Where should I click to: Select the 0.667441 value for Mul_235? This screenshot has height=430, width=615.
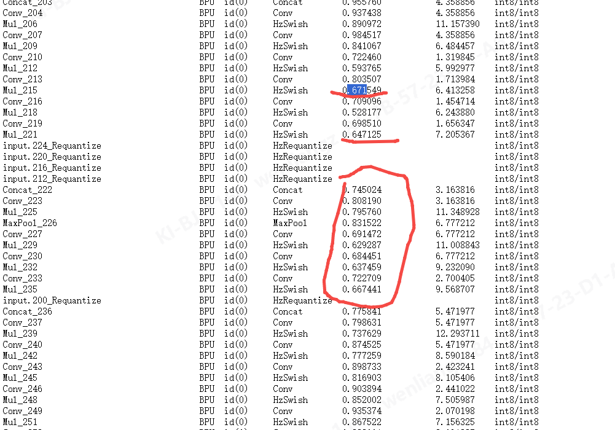(362, 289)
